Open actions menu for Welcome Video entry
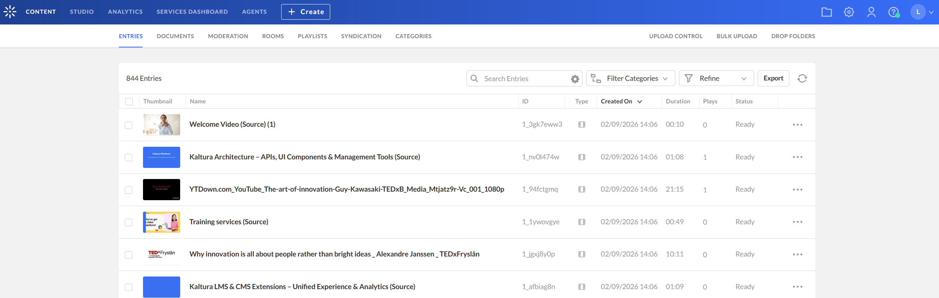 coord(797,125)
